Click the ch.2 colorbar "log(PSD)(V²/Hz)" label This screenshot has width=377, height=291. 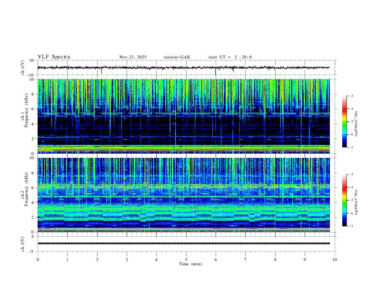(357, 203)
